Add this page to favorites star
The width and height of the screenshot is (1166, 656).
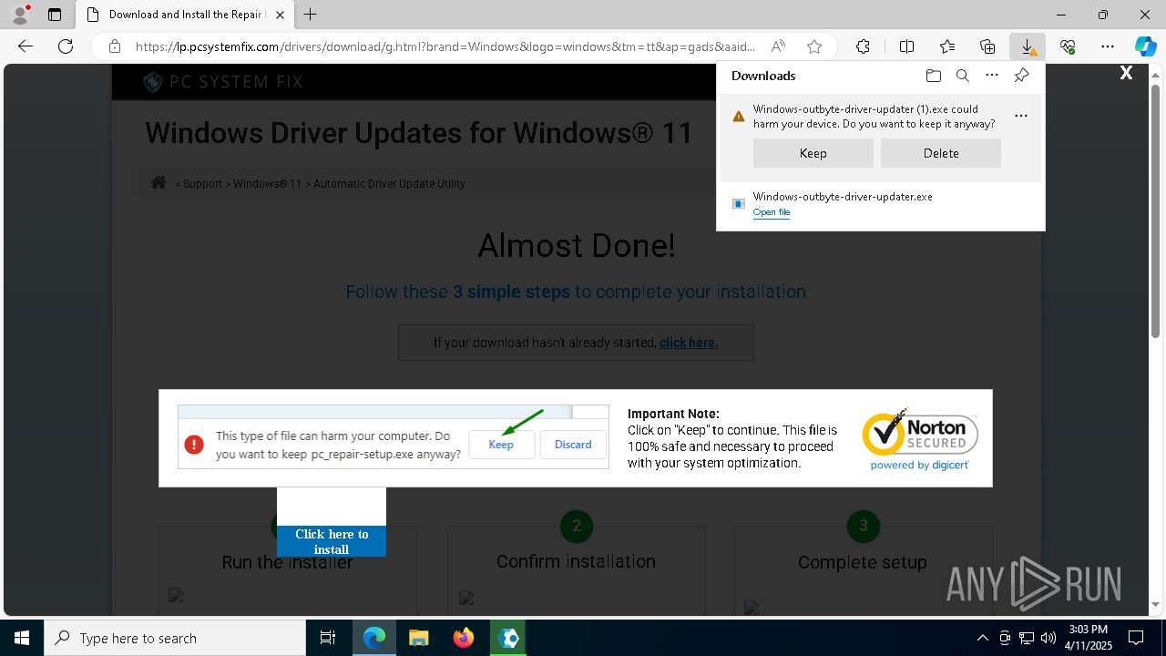pyautogui.click(x=814, y=46)
